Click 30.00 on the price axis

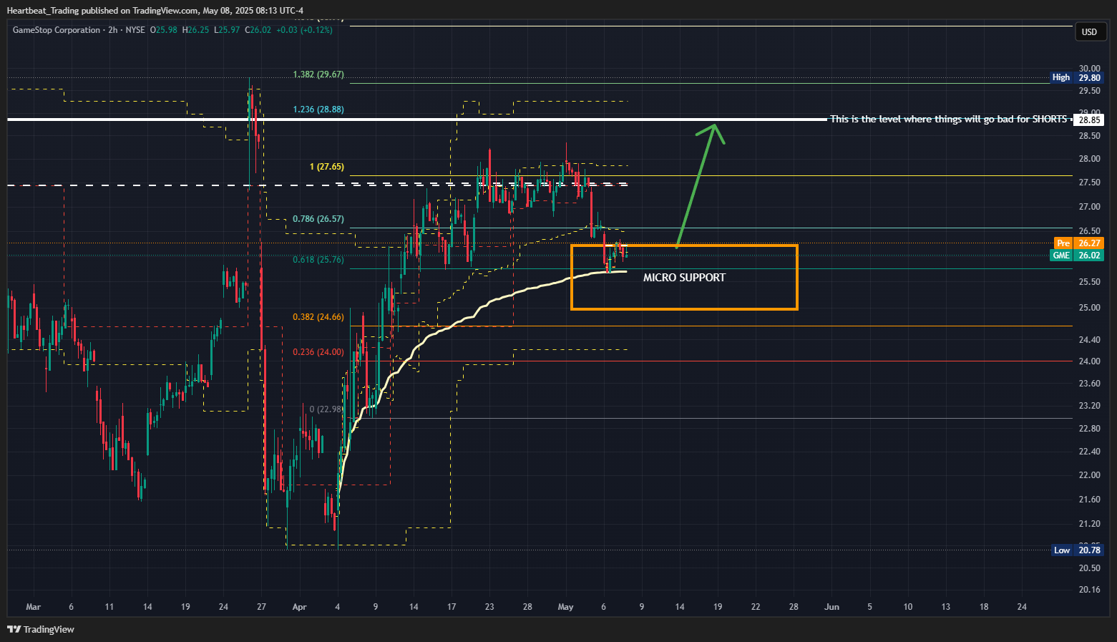point(1090,69)
